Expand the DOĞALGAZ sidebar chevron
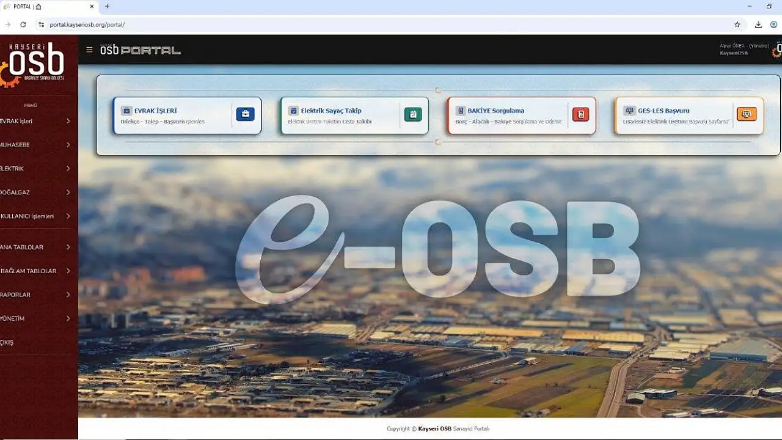Screen dimensions: 782x440 [68, 193]
